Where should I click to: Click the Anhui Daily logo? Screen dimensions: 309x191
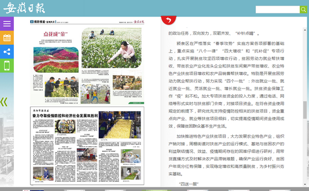[x=24, y=8]
